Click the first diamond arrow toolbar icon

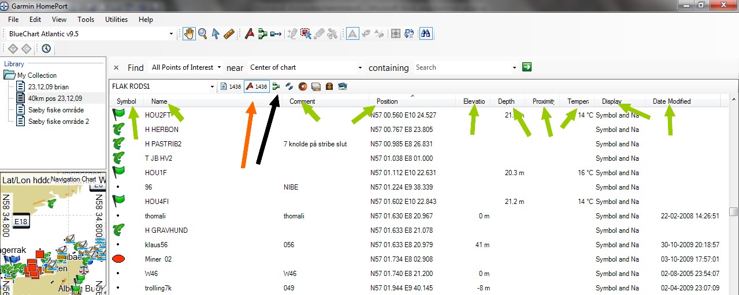point(13,48)
